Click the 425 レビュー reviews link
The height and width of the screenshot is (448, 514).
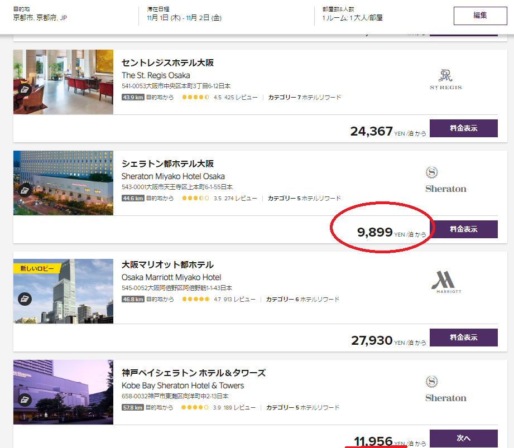pos(241,97)
